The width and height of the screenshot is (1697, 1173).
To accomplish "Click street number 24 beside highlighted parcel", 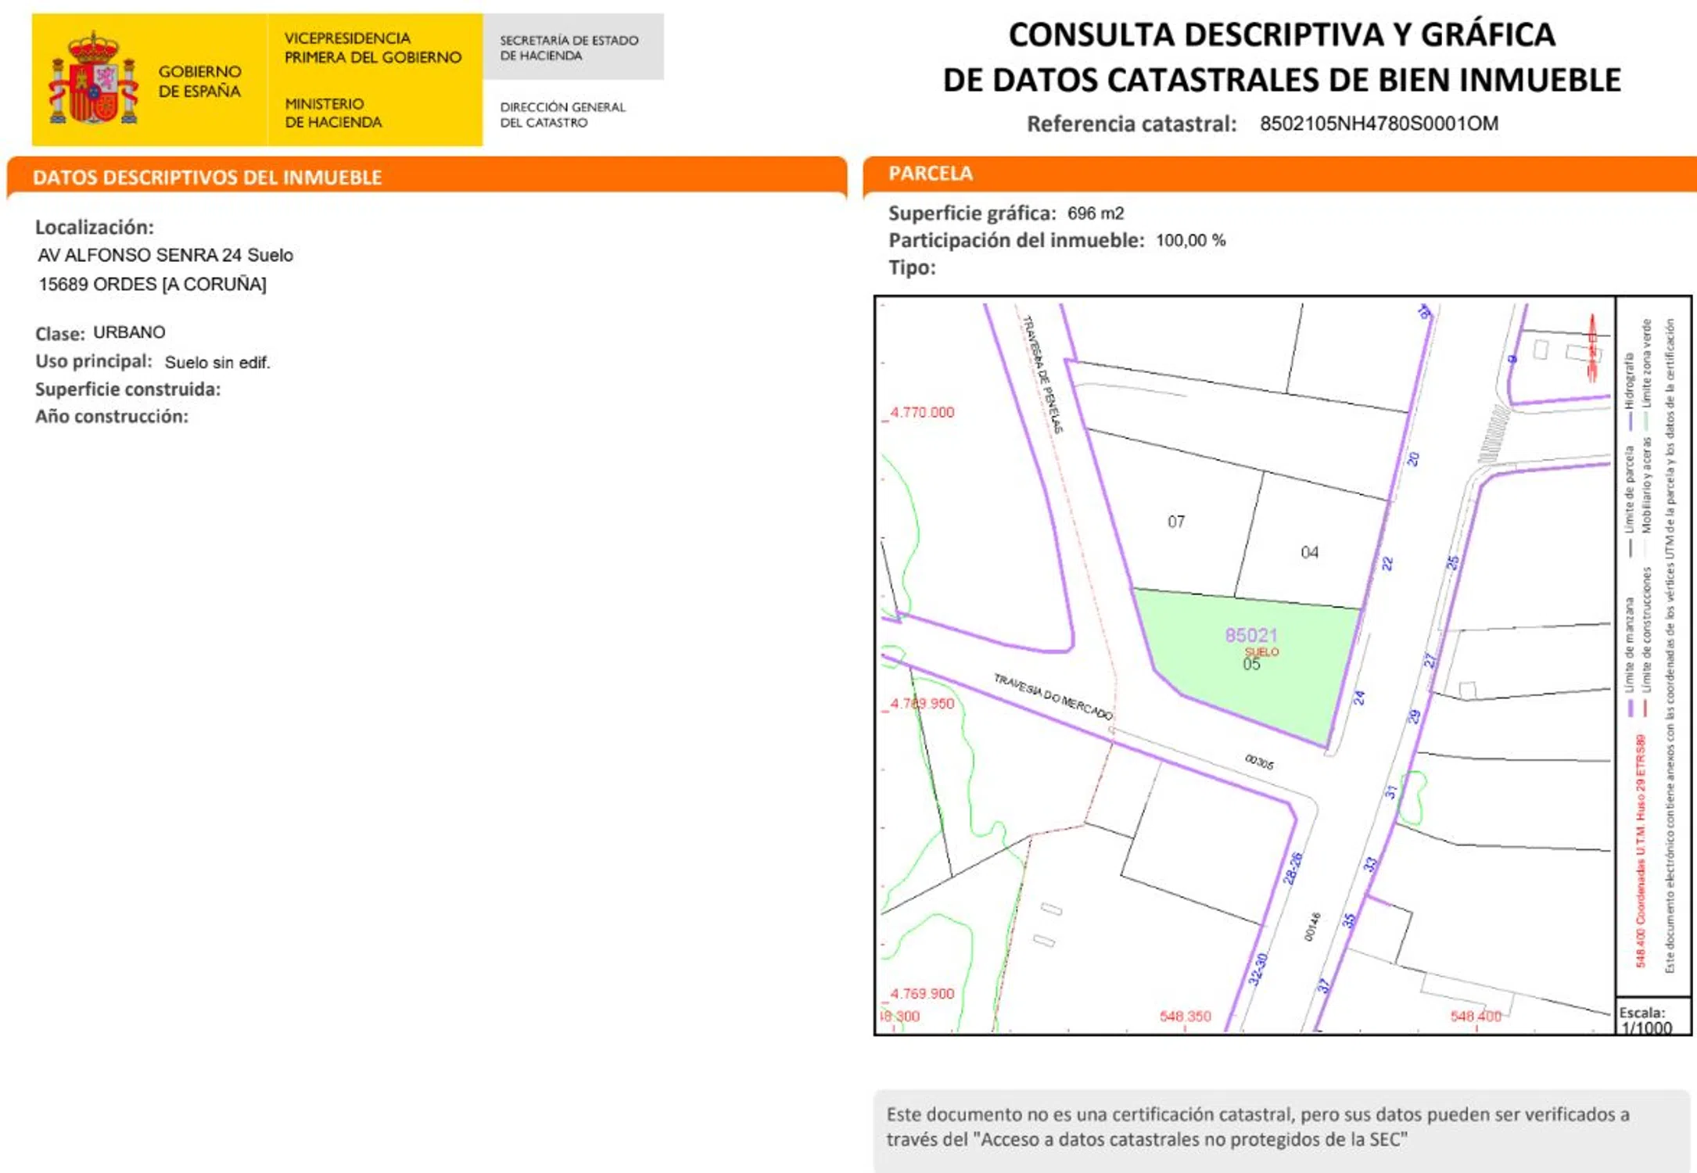I will [1359, 697].
